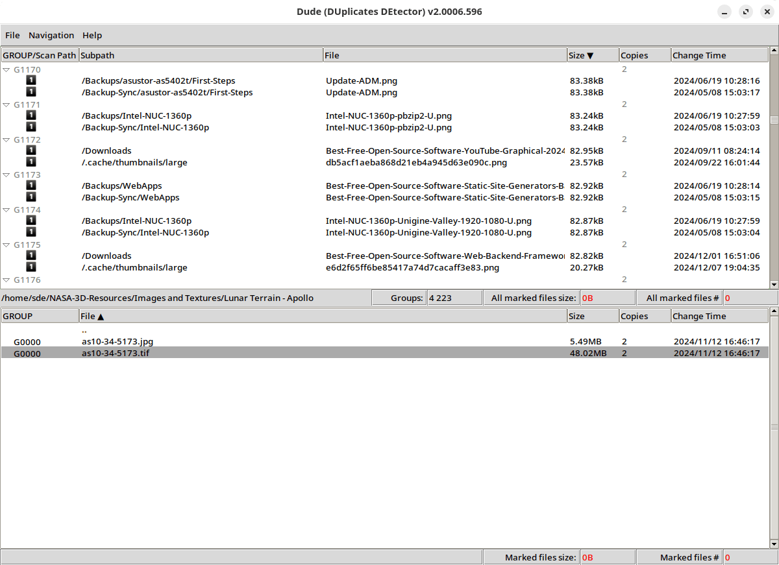This screenshot has width=779, height=565.
Task: Click scroll-up arrow of bottom pane scrollbar
Action: tap(774, 311)
